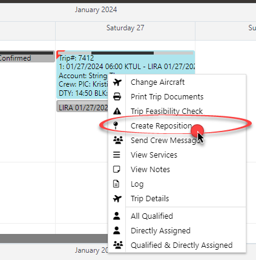Click the person icon beside Directly Assigned
256x260 pixels.
(x=117, y=230)
